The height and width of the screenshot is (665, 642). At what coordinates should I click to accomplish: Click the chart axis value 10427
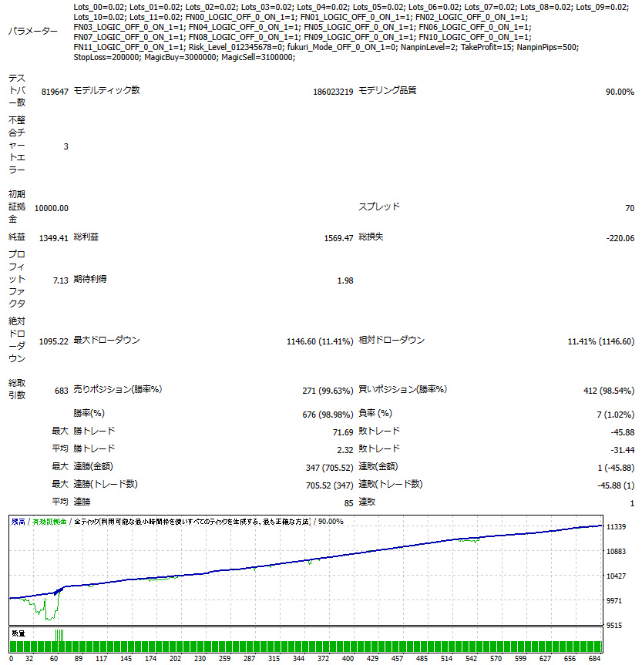click(x=616, y=576)
